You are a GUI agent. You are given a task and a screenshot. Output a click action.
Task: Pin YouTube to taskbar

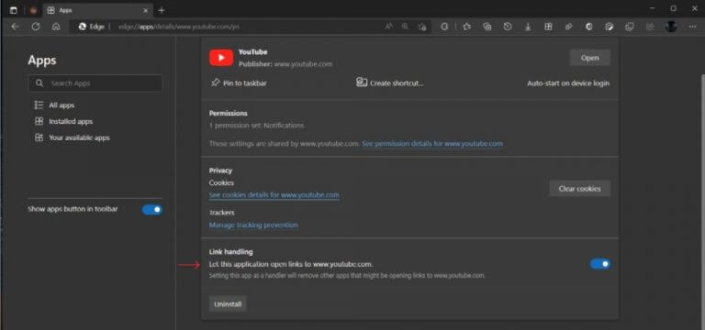tap(239, 83)
